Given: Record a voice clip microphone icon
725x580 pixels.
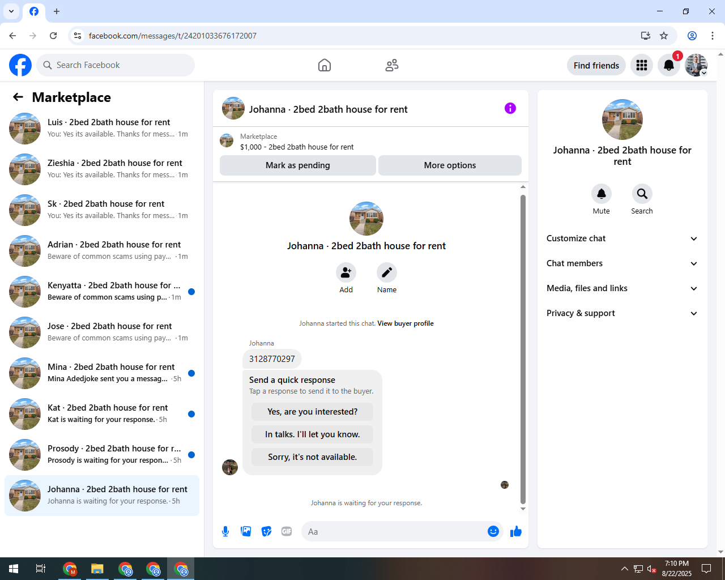Looking at the screenshot, I should [225, 531].
